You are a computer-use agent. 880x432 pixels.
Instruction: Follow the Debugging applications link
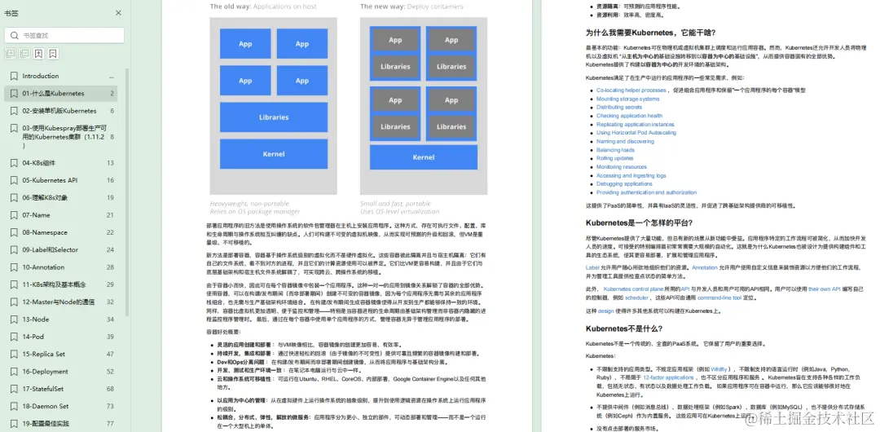pos(624,183)
